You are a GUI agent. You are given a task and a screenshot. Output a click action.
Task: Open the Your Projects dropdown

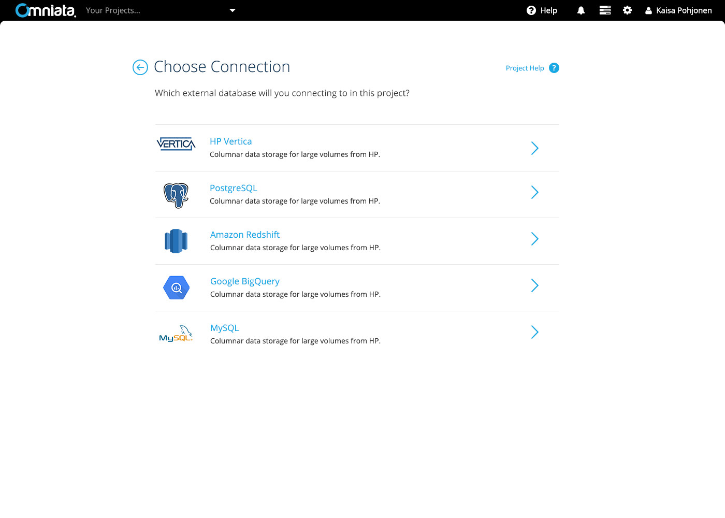point(161,10)
